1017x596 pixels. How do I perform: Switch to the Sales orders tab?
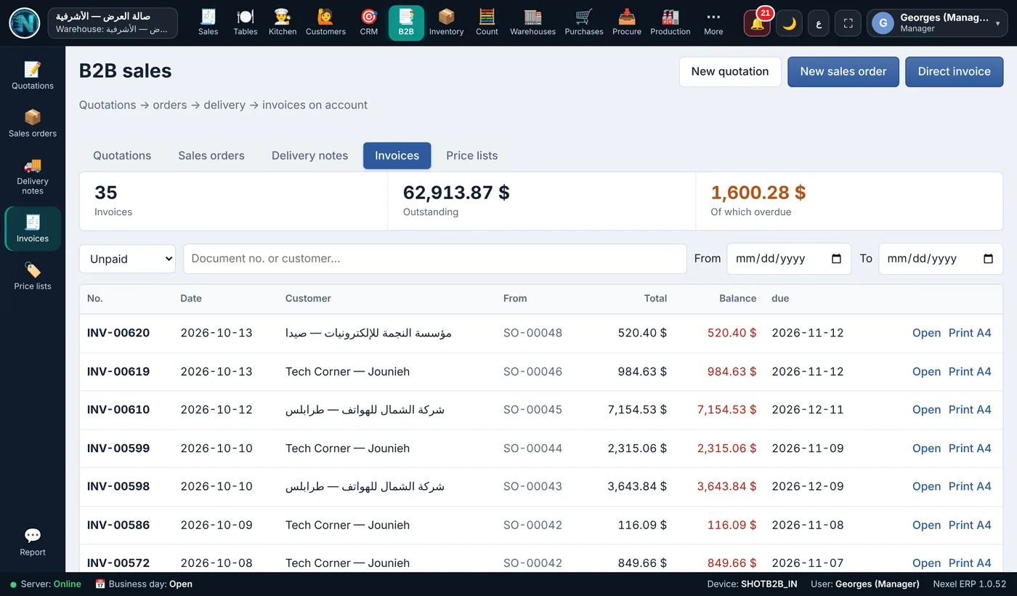(211, 156)
